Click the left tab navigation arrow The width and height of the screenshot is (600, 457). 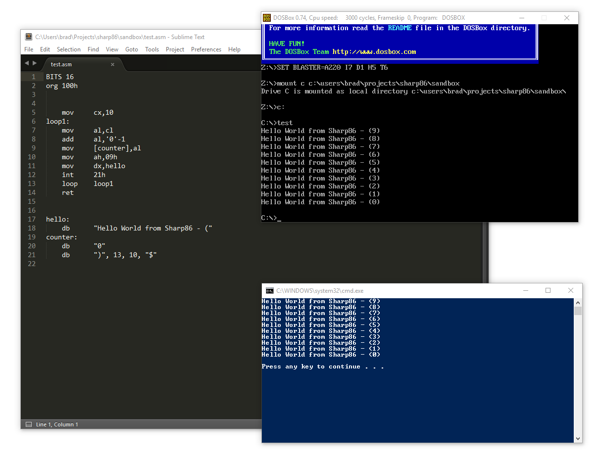27,63
